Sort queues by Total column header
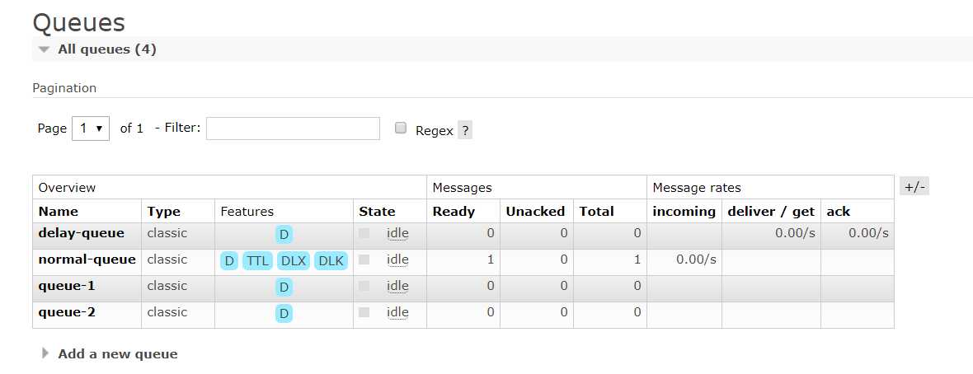The image size is (973, 374). (x=597, y=212)
